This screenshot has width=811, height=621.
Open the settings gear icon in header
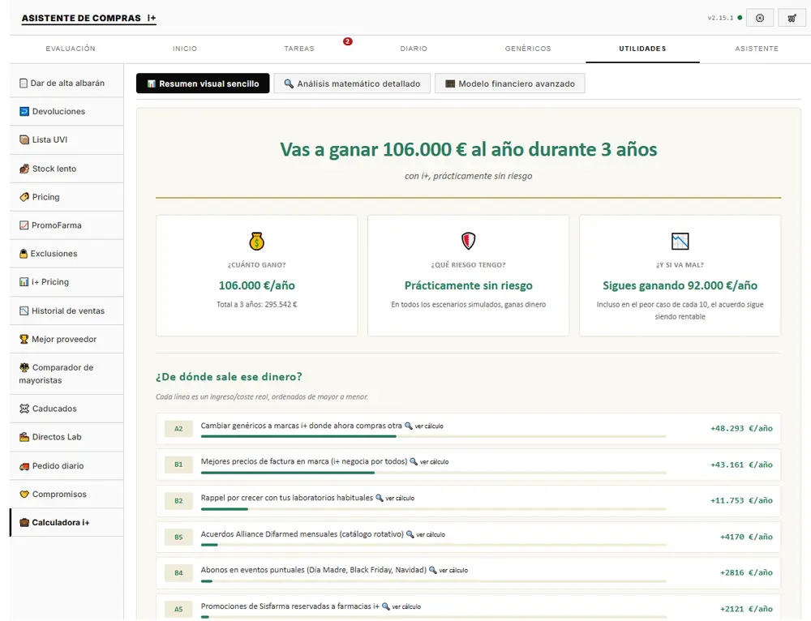click(x=760, y=18)
